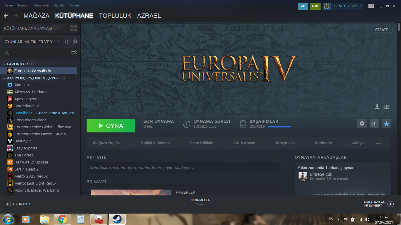401x225 pixels.
Task: Open Europa Universalis IV game settings gear
Action: click(x=362, y=124)
